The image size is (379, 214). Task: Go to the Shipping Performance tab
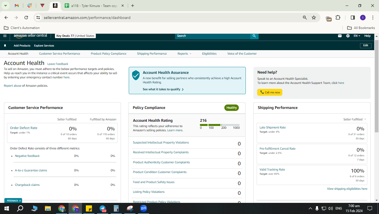pos(152,53)
